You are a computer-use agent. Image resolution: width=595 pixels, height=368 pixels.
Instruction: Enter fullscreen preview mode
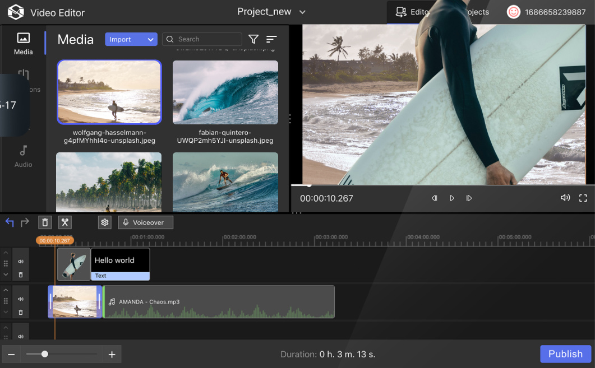pyautogui.click(x=583, y=198)
